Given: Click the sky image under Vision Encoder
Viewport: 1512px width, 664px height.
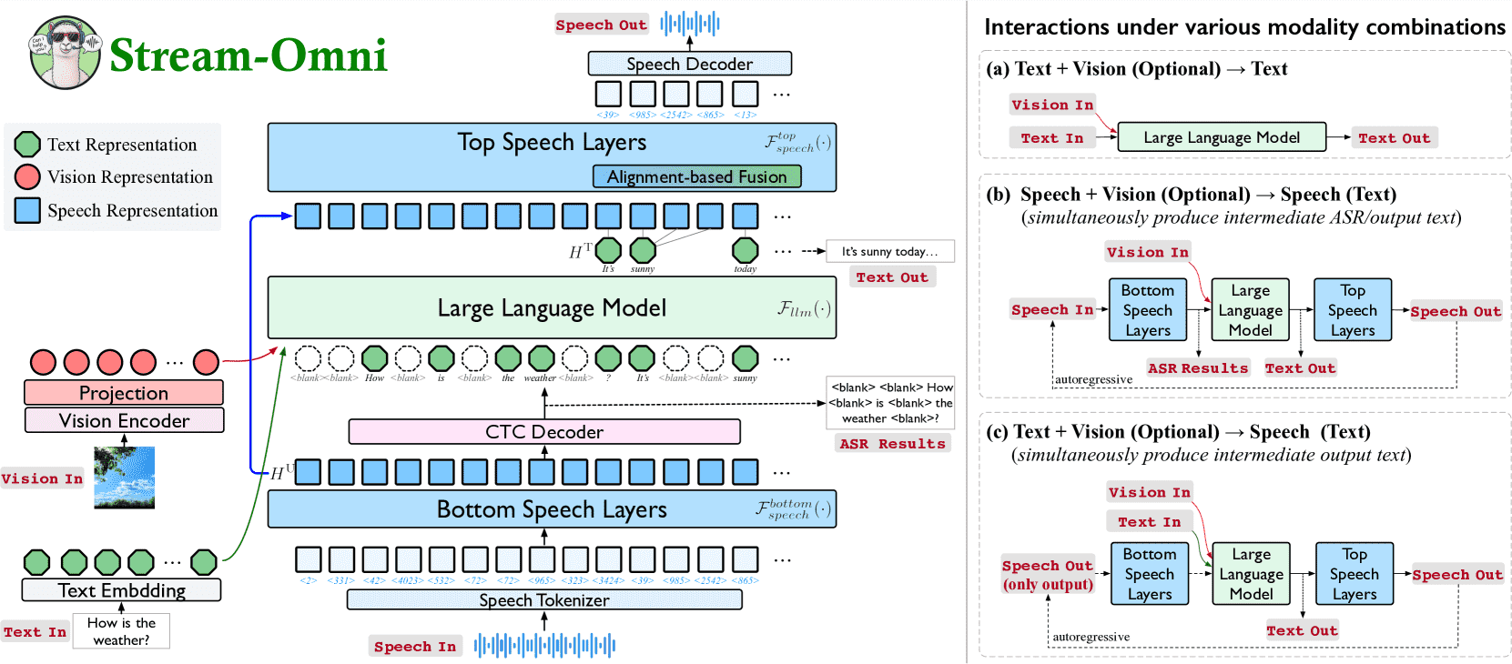Looking at the screenshot, I should (x=125, y=478).
